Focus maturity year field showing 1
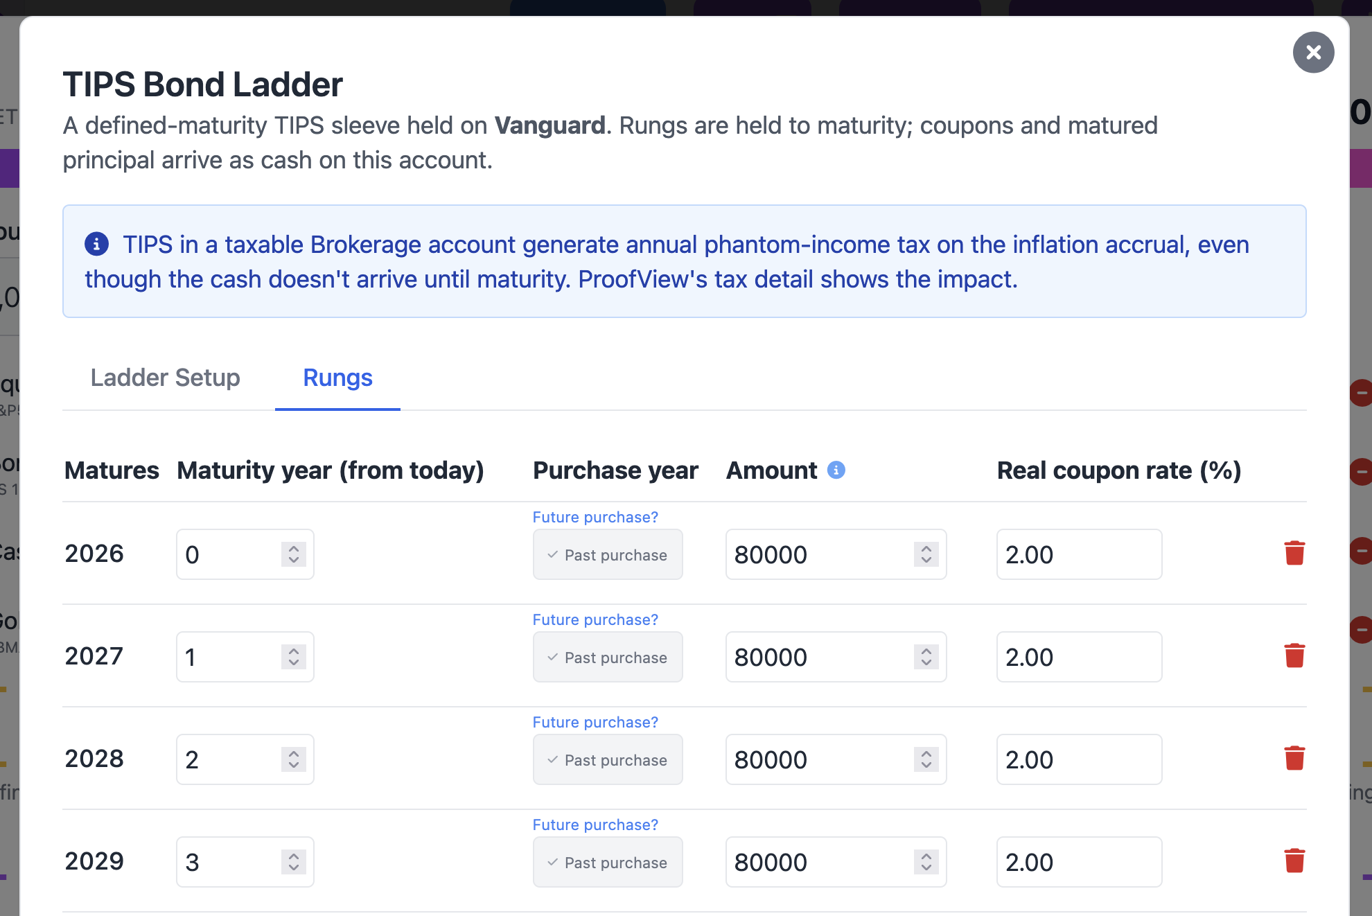The width and height of the screenshot is (1372, 916). pos(245,657)
